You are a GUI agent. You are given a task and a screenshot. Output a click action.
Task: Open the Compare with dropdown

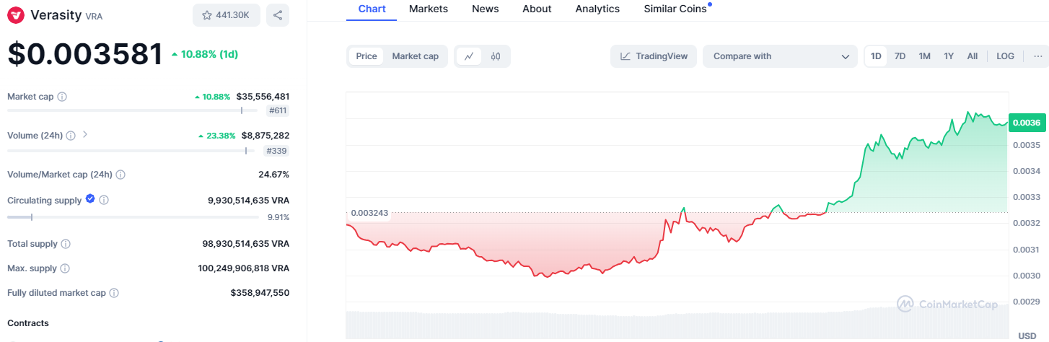pos(780,56)
